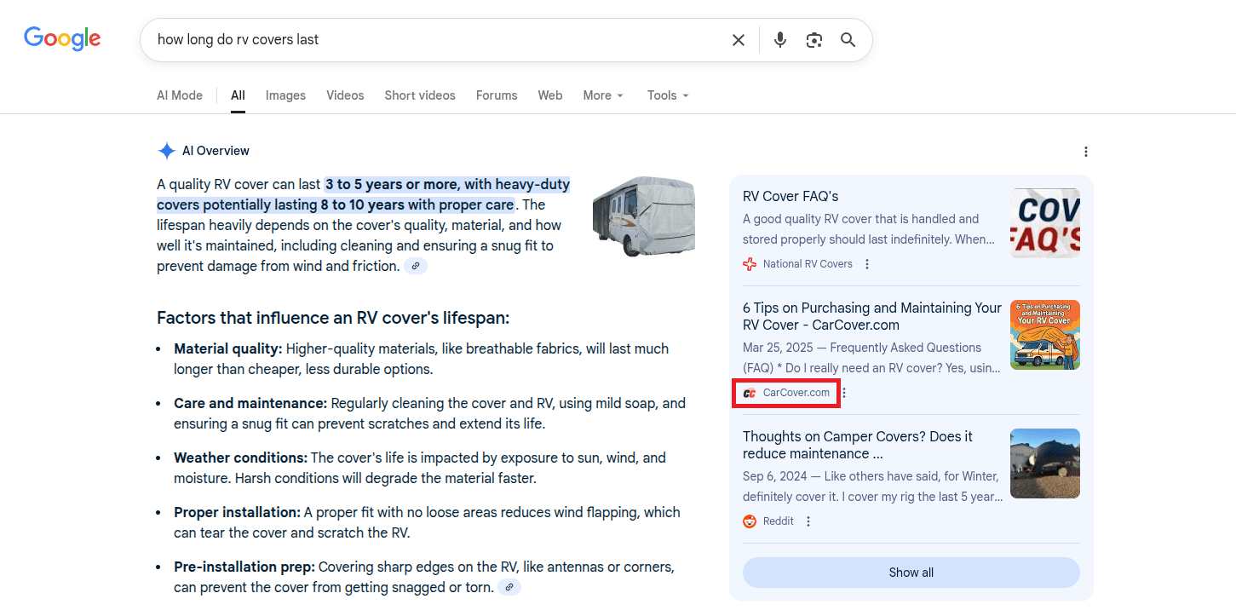Viewport: 1236px width, 616px height.
Task: Open the Tools dropdown
Action: [667, 95]
